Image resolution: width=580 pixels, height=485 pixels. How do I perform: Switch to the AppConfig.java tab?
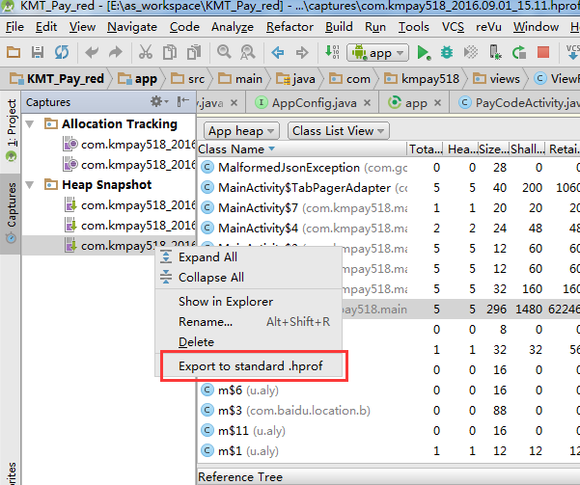tap(314, 102)
